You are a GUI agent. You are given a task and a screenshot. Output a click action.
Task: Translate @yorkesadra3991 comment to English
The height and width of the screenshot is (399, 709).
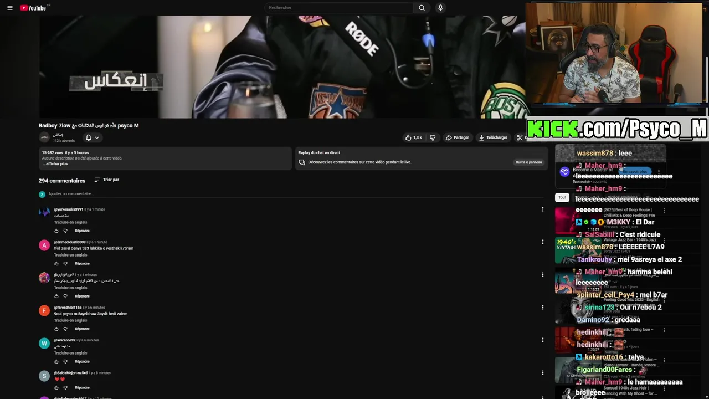70,222
